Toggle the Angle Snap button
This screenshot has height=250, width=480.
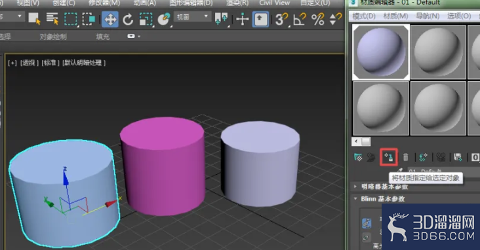tap(300, 19)
